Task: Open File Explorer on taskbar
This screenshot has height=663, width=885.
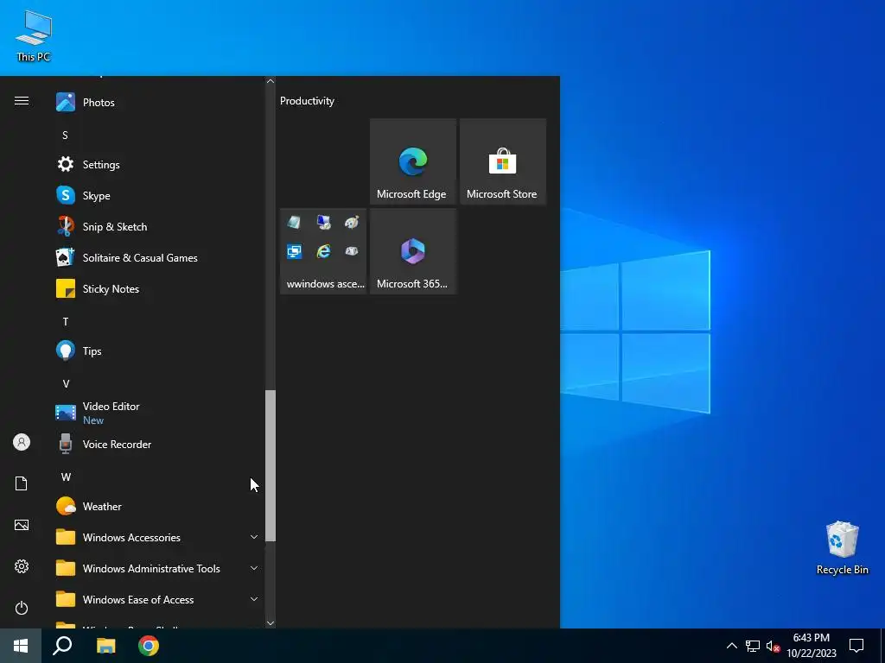Action: [x=105, y=646]
